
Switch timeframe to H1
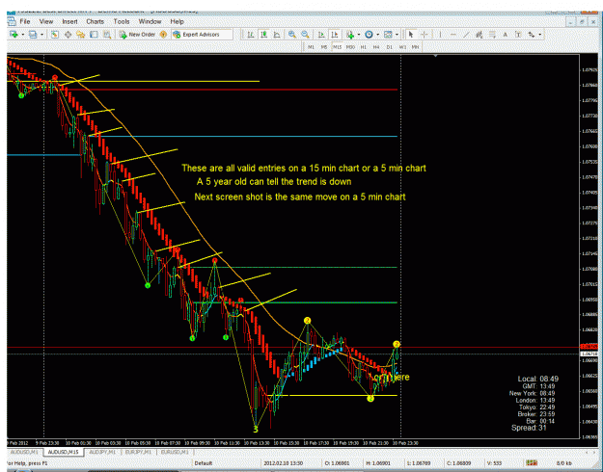(x=364, y=47)
